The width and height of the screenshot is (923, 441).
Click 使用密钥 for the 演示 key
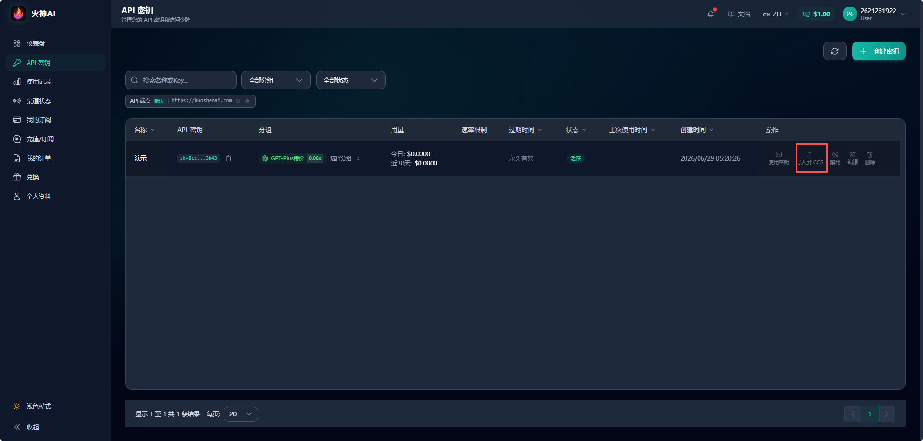pyautogui.click(x=779, y=158)
